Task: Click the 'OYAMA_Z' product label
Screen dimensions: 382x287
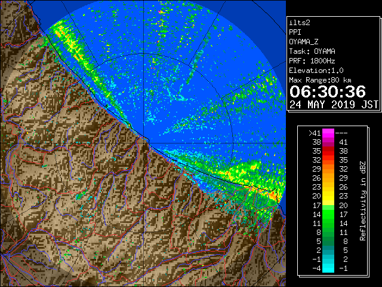Action: 304,42
